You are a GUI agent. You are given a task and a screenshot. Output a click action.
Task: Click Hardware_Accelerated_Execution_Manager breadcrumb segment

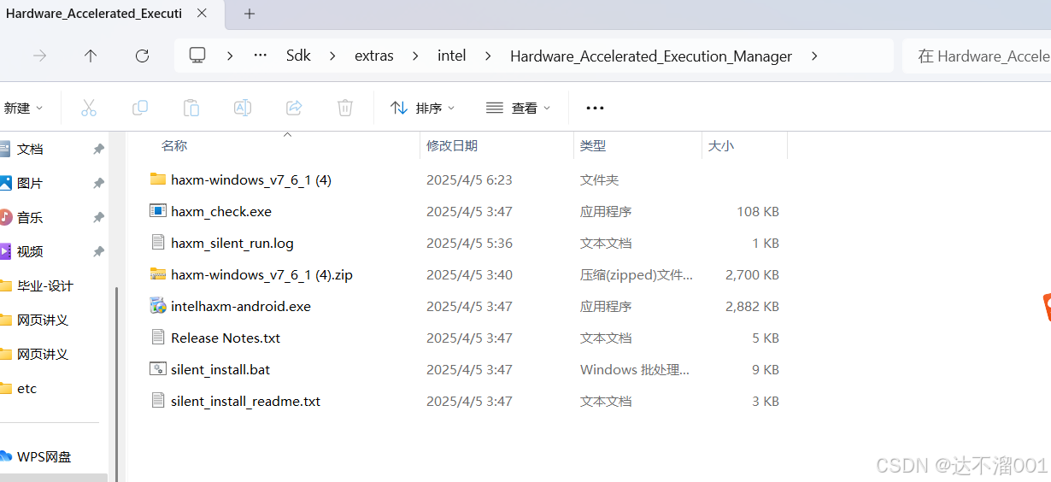pos(651,56)
